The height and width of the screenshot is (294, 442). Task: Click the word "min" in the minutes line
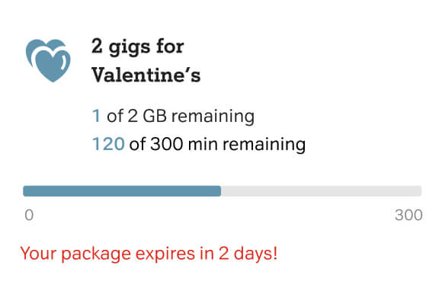coord(203,144)
